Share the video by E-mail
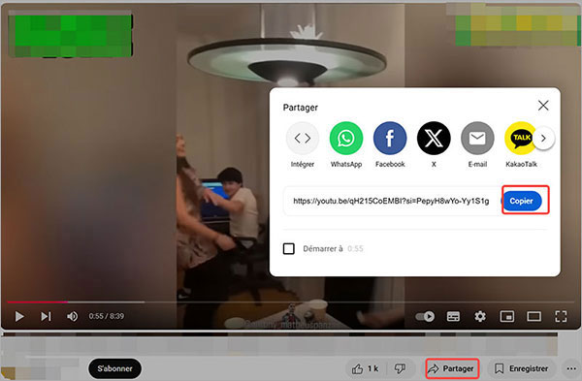Viewport: 582px width, 381px height. click(x=477, y=139)
